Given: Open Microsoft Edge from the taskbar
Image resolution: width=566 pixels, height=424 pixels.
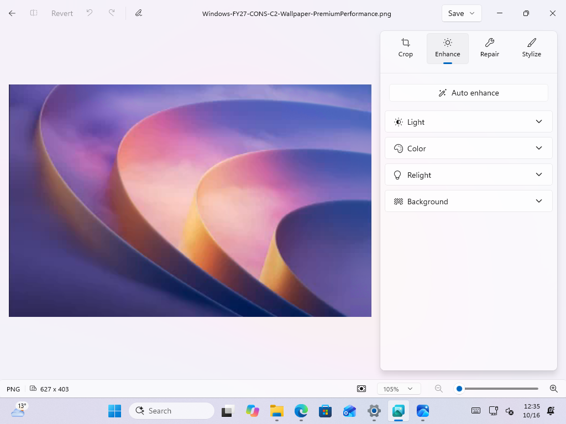Looking at the screenshot, I should click(x=301, y=411).
